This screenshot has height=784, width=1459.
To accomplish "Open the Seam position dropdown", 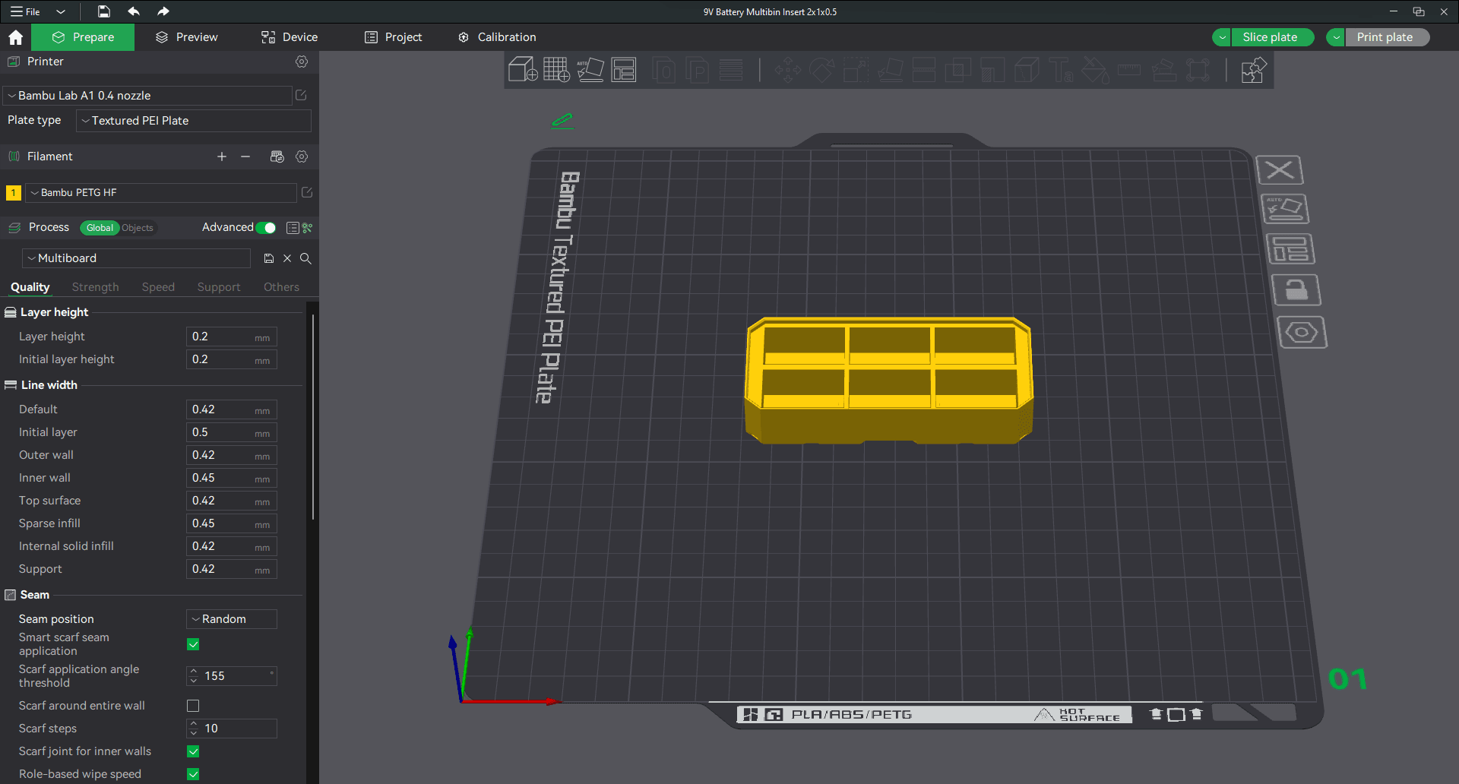I will tap(232, 619).
